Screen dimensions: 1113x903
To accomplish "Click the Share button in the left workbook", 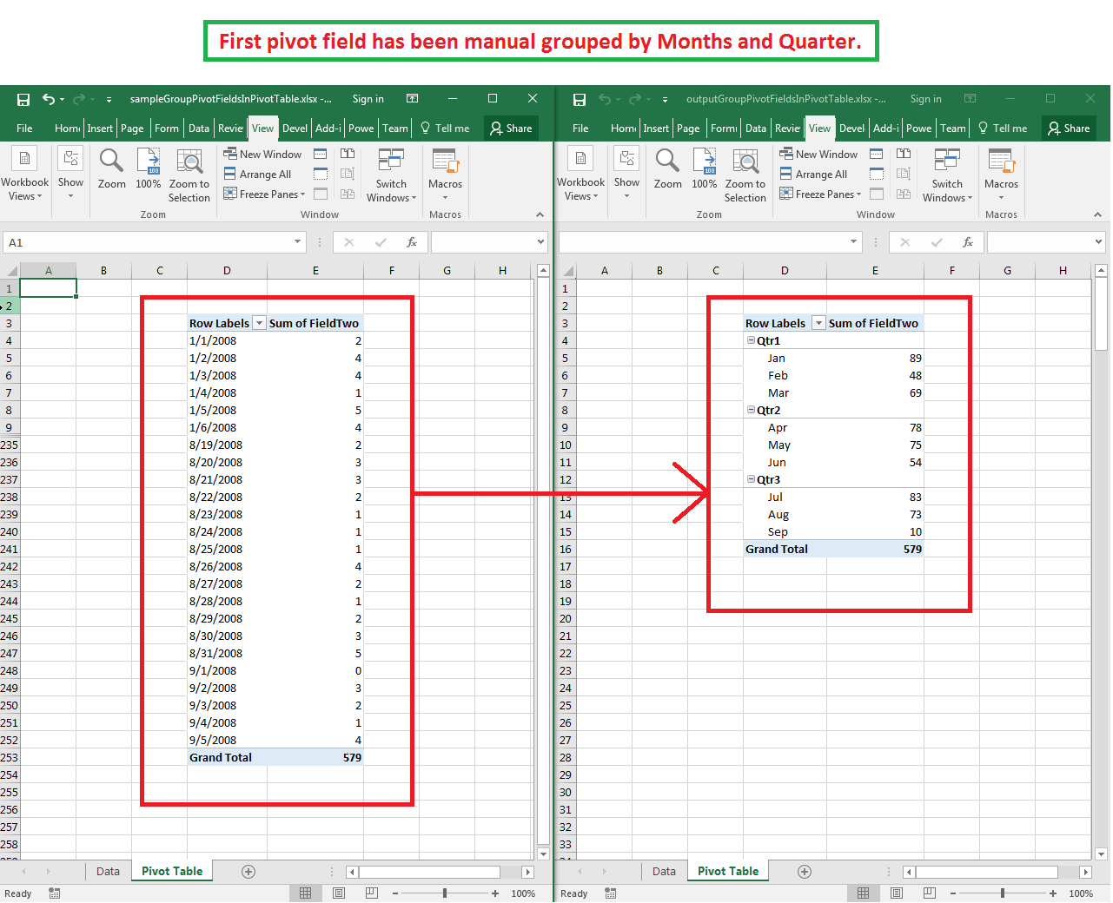I will click(511, 128).
